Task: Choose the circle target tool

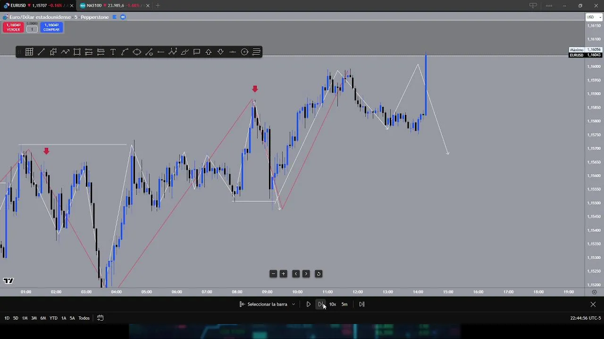Action: coord(244,52)
